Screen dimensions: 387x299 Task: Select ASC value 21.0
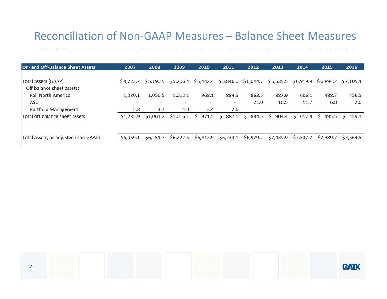[258, 102]
